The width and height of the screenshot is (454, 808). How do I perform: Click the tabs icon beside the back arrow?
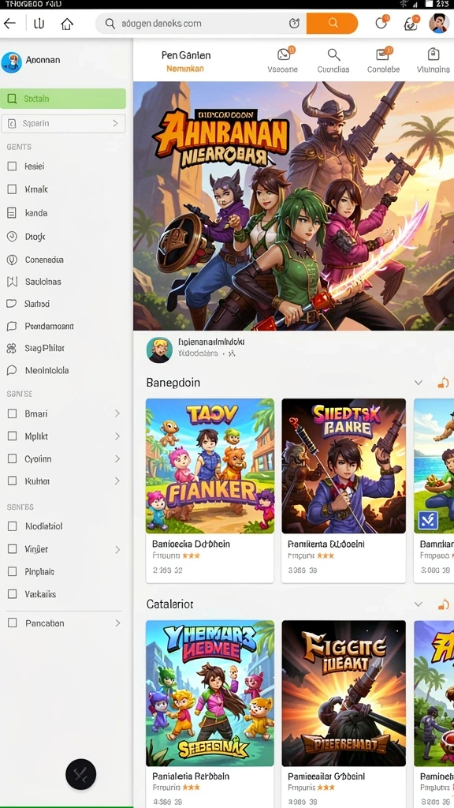click(39, 23)
